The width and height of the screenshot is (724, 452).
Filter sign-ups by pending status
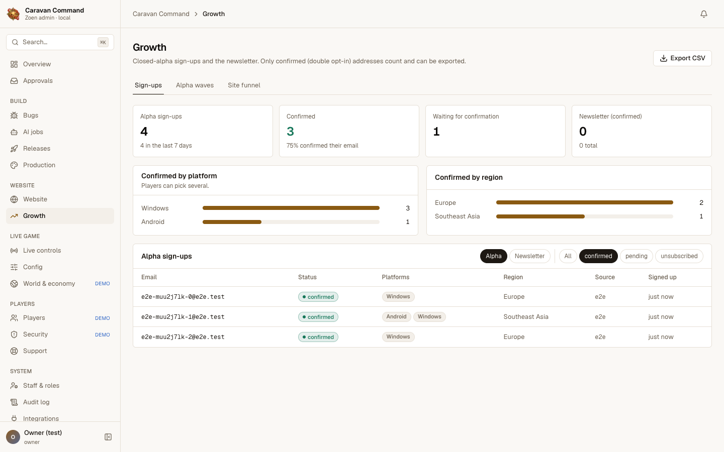pyautogui.click(x=637, y=256)
